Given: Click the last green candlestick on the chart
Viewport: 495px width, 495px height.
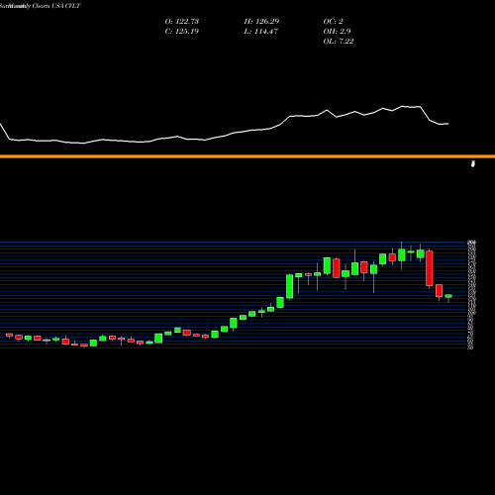Looking at the screenshot, I should coord(448,296).
